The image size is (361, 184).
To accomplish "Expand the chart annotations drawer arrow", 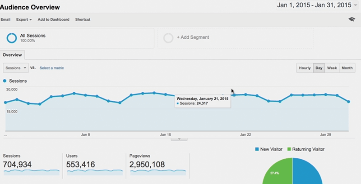I will coord(179,139).
